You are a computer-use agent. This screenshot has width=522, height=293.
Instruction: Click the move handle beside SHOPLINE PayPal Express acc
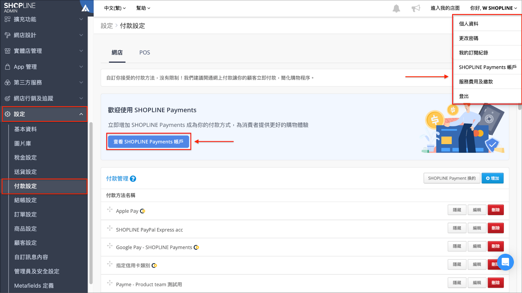[x=110, y=228]
